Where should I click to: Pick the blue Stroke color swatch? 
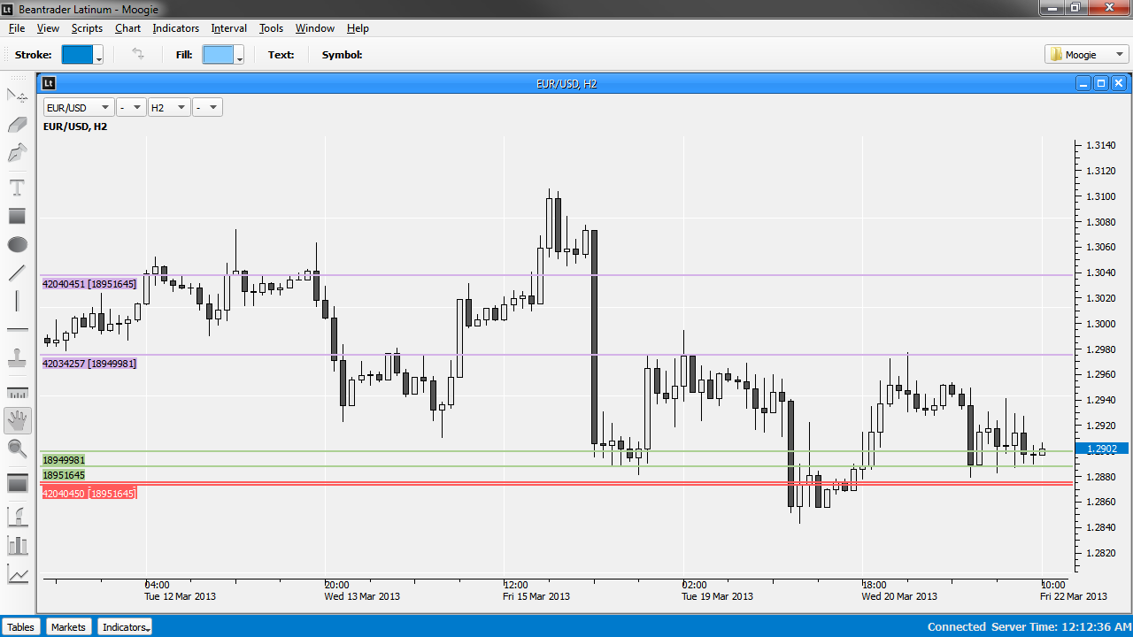(77, 54)
